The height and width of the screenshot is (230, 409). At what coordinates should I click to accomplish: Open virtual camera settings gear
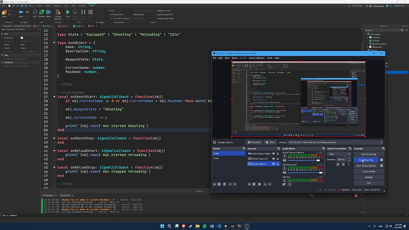381,166
